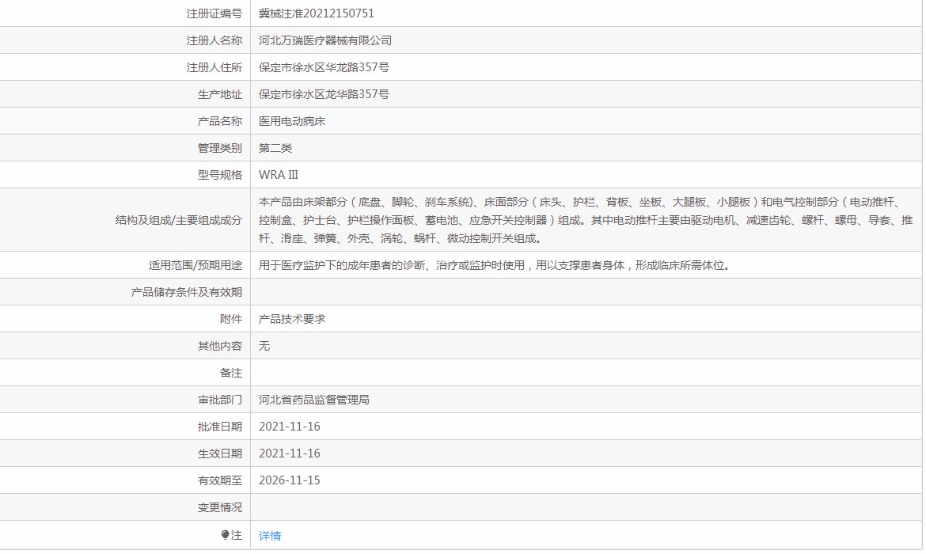Select attachment value 产品技术要求
Viewport: 926px width, 554px height.
[x=292, y=319]
